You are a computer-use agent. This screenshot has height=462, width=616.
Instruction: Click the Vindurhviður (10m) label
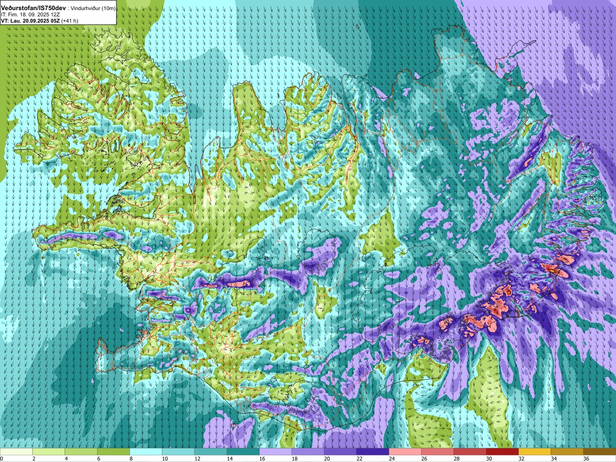click(x=93, y=8)
